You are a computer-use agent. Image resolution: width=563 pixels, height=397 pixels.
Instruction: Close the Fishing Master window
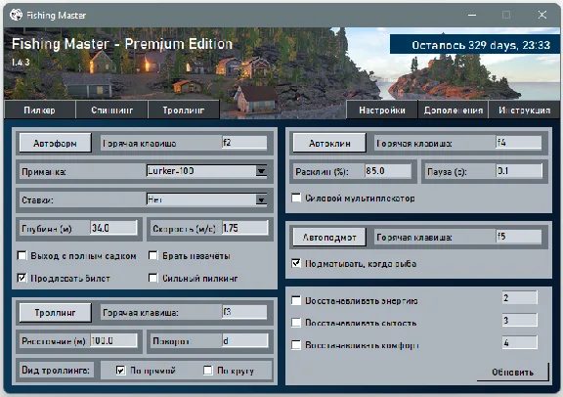[542, 15]
